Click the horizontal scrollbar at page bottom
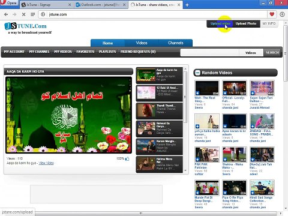This screenshot has height=216, width=288. pos(141,214)
